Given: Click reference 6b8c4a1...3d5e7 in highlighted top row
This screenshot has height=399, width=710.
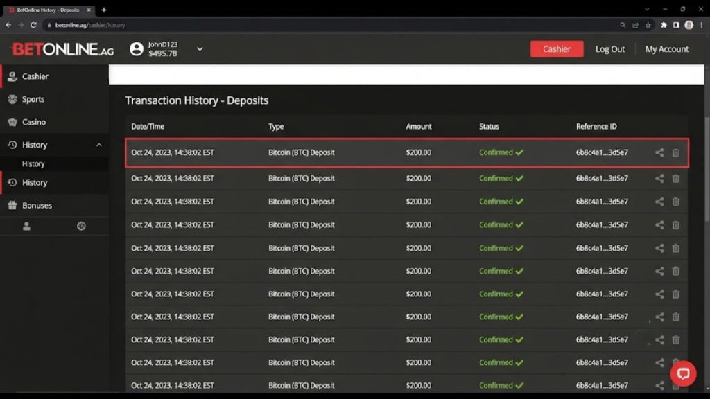Looking at the screenshot, I should point(602,153).
